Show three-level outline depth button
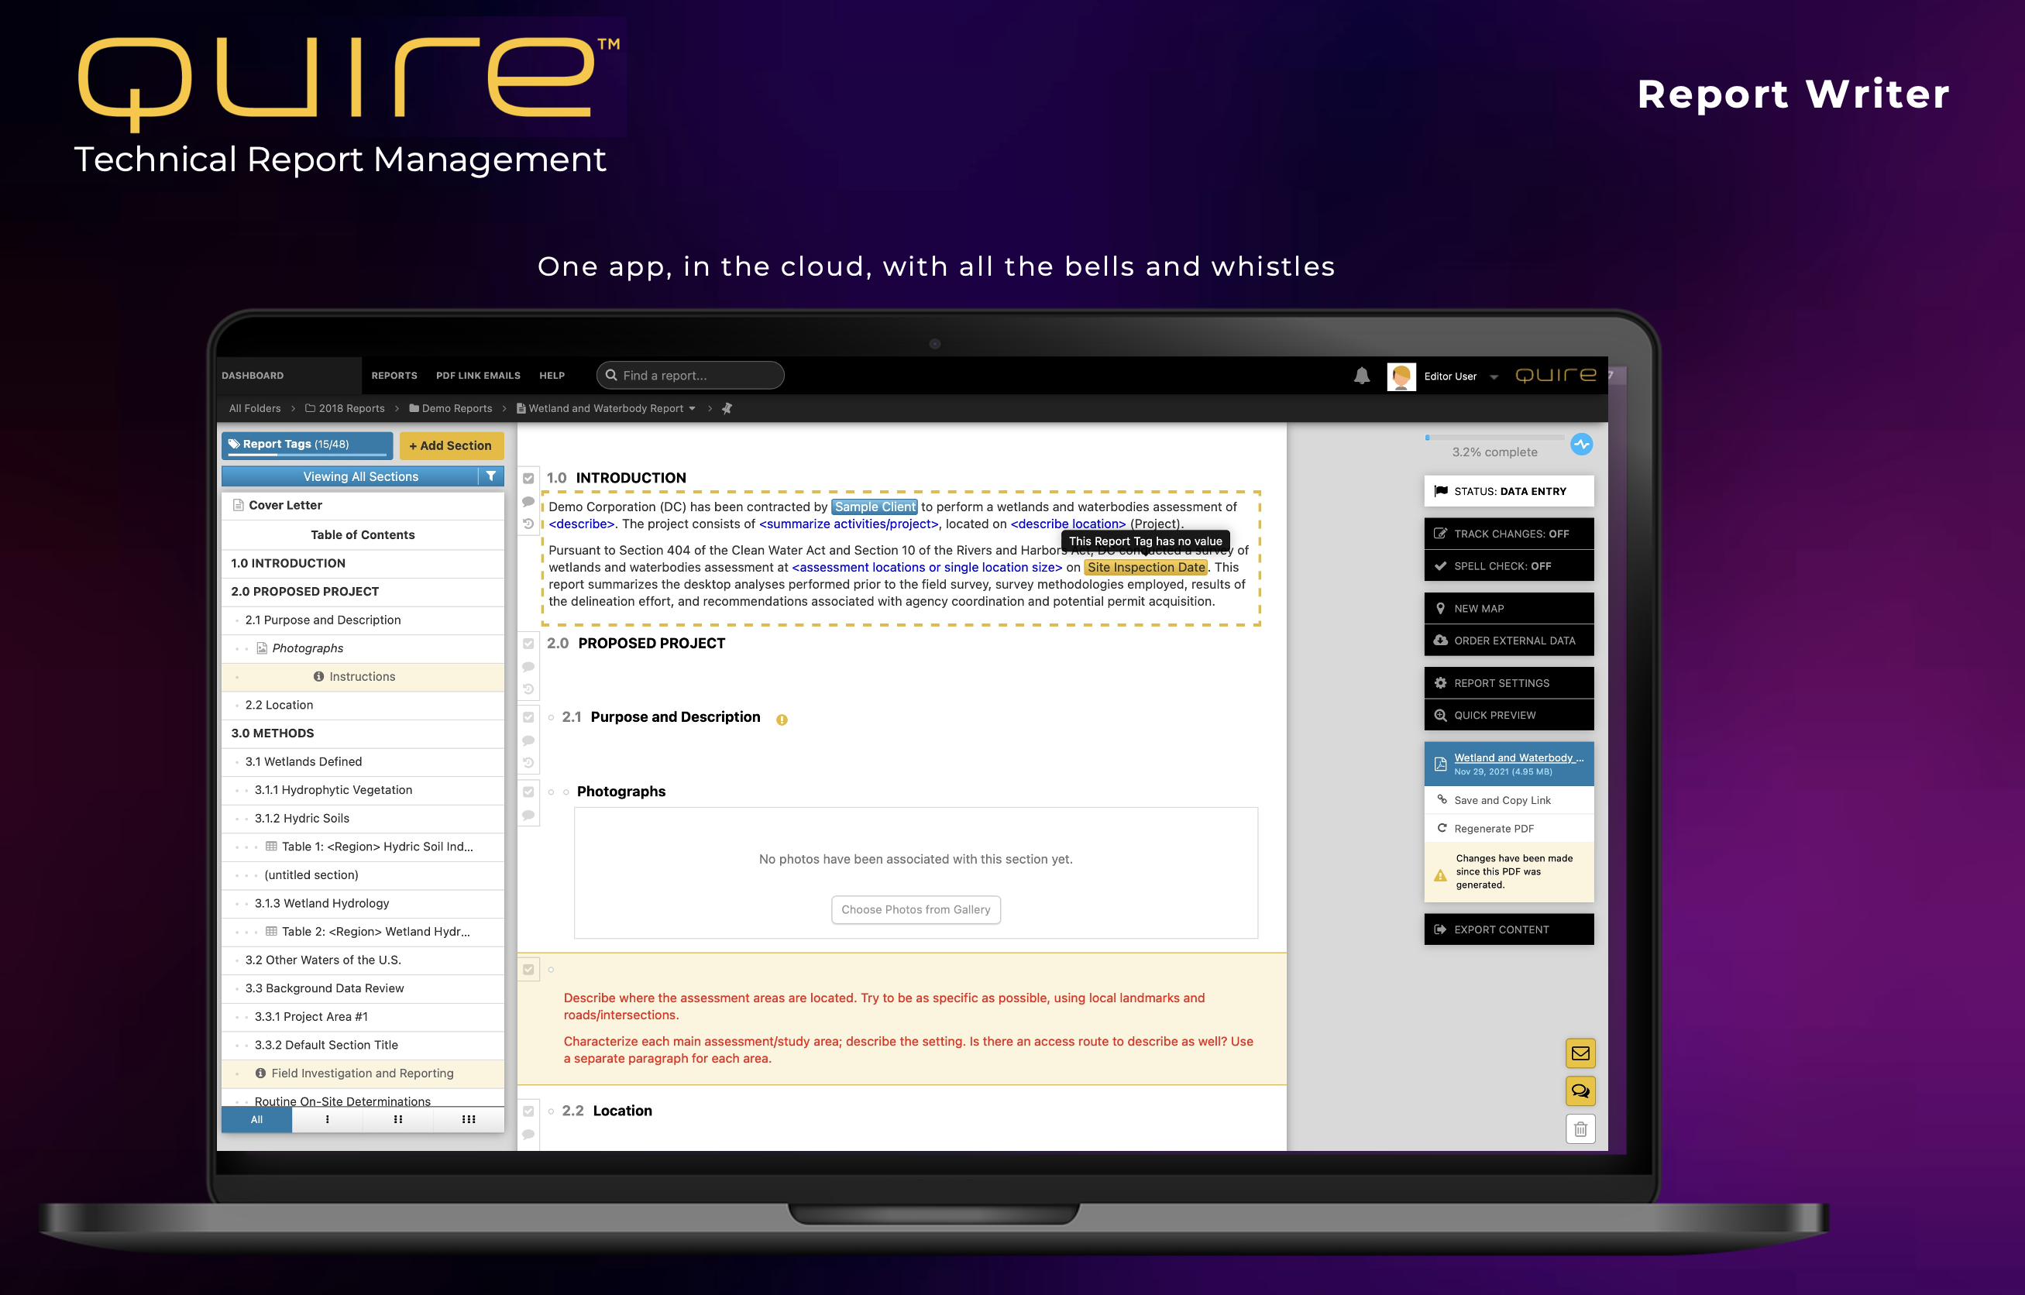Screen dimensions: 2025x1295 click(x=469, y=1119)
